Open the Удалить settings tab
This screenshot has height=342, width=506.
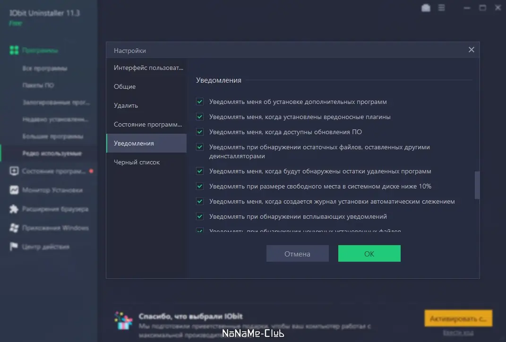[x=146, y=105]
